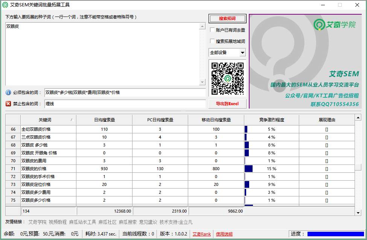Viewport: 367px width, 240px height.
Task: Open the 视频教程 link
Action: (x=58, y=222)
